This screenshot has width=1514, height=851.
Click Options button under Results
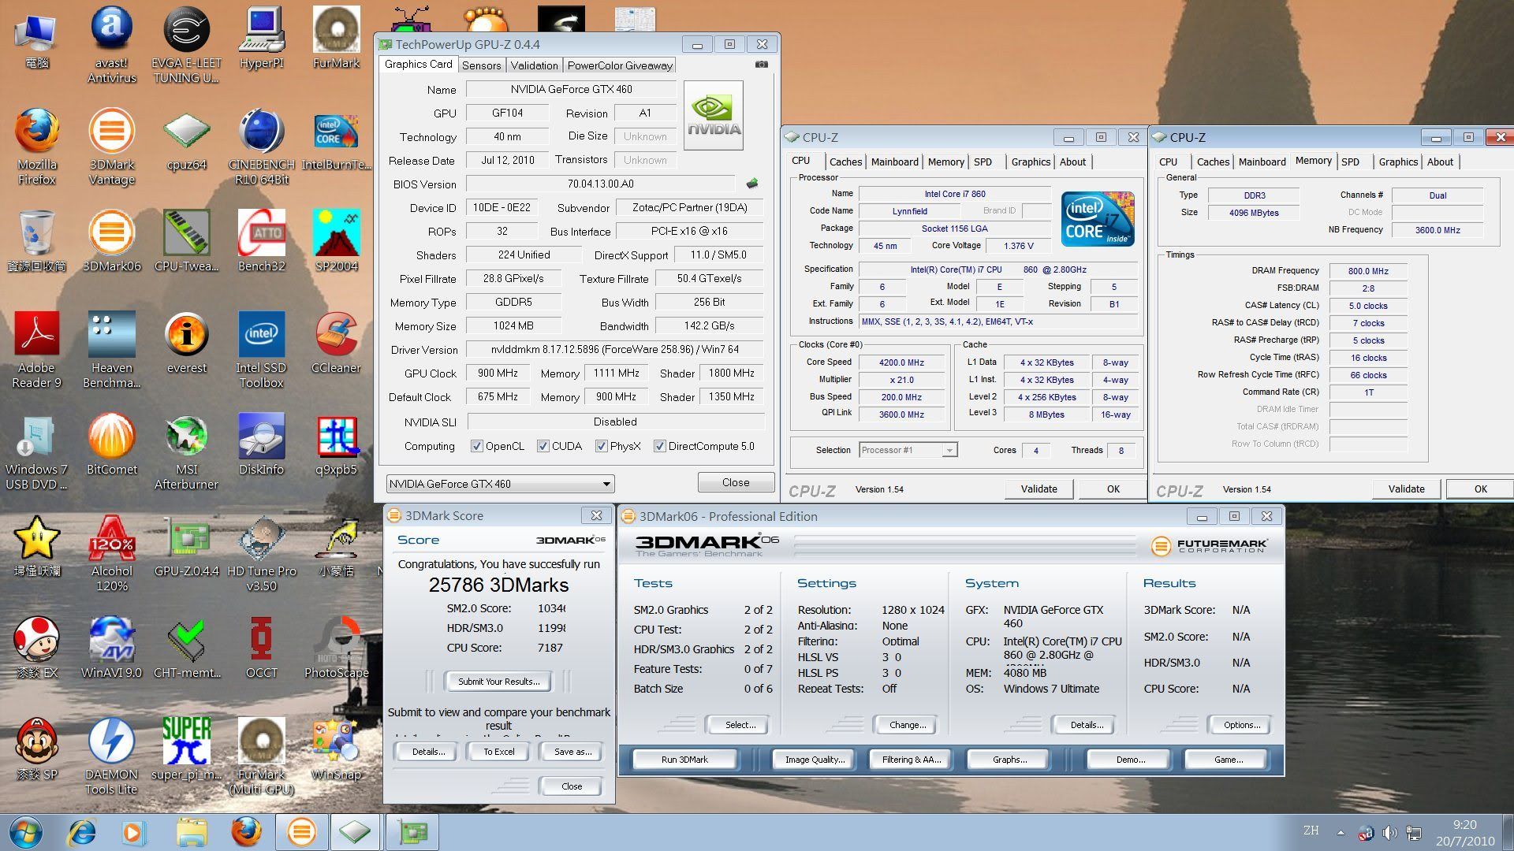pyautogui.click(x=1242, y=725)
